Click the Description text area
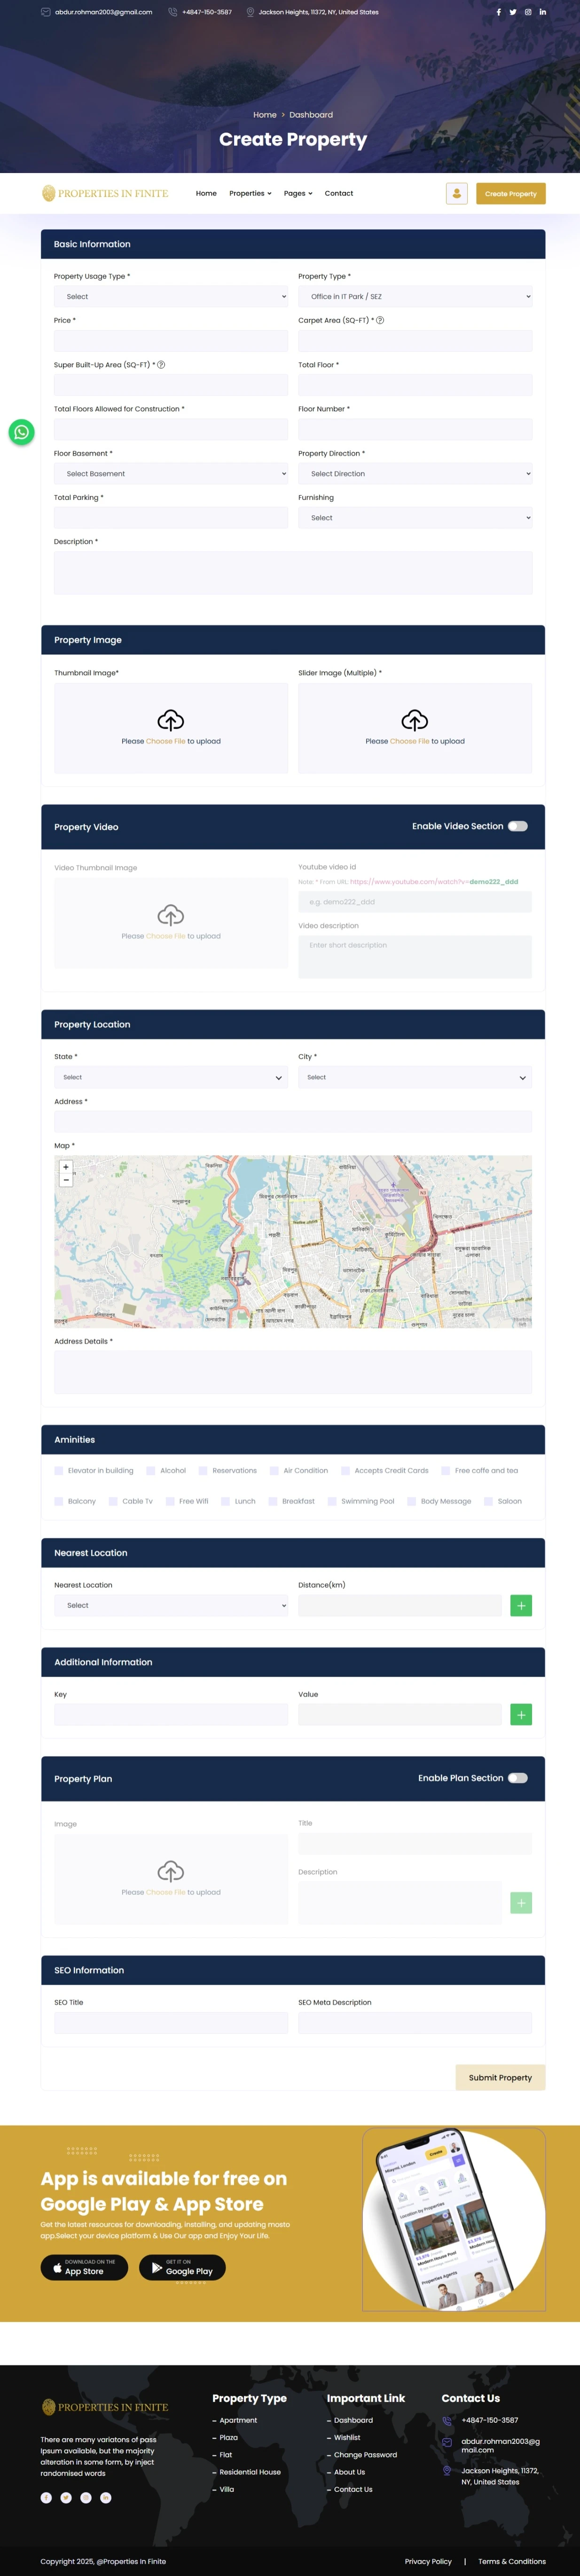580x2576 pixels. click(x=293, y=573)
